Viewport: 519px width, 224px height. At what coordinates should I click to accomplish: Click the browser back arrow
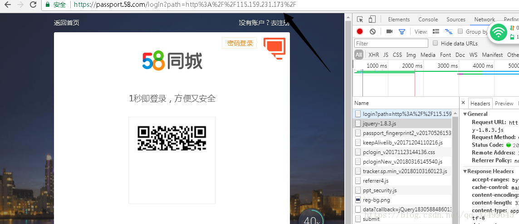7,4
